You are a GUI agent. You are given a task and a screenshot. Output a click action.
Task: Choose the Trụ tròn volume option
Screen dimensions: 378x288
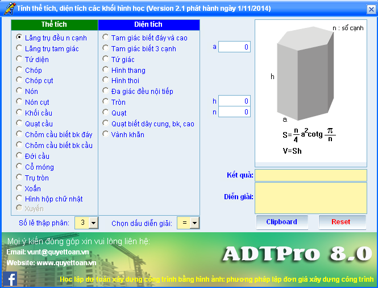20,178
